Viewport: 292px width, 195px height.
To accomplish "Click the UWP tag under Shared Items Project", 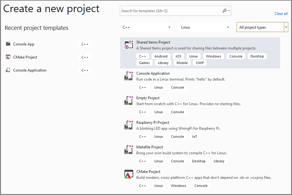I will point(200,63).
